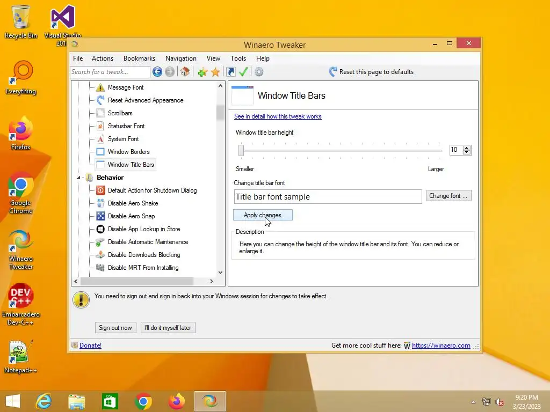This screenshot has width=550, height=412.
Task: Click the Title bar font sample box
Action: click(x=328, y=196)
